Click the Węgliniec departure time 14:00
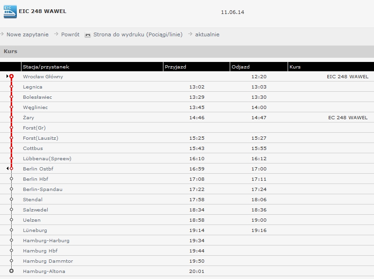This screenshot has height=279, width=374. pos(259,107)
